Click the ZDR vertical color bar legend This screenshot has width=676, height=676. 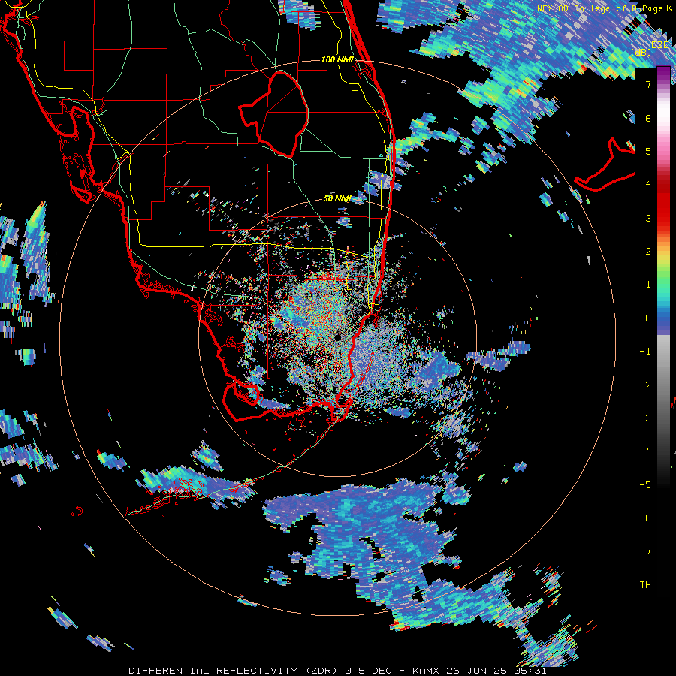pyautogui.click(x=663, y=334)
